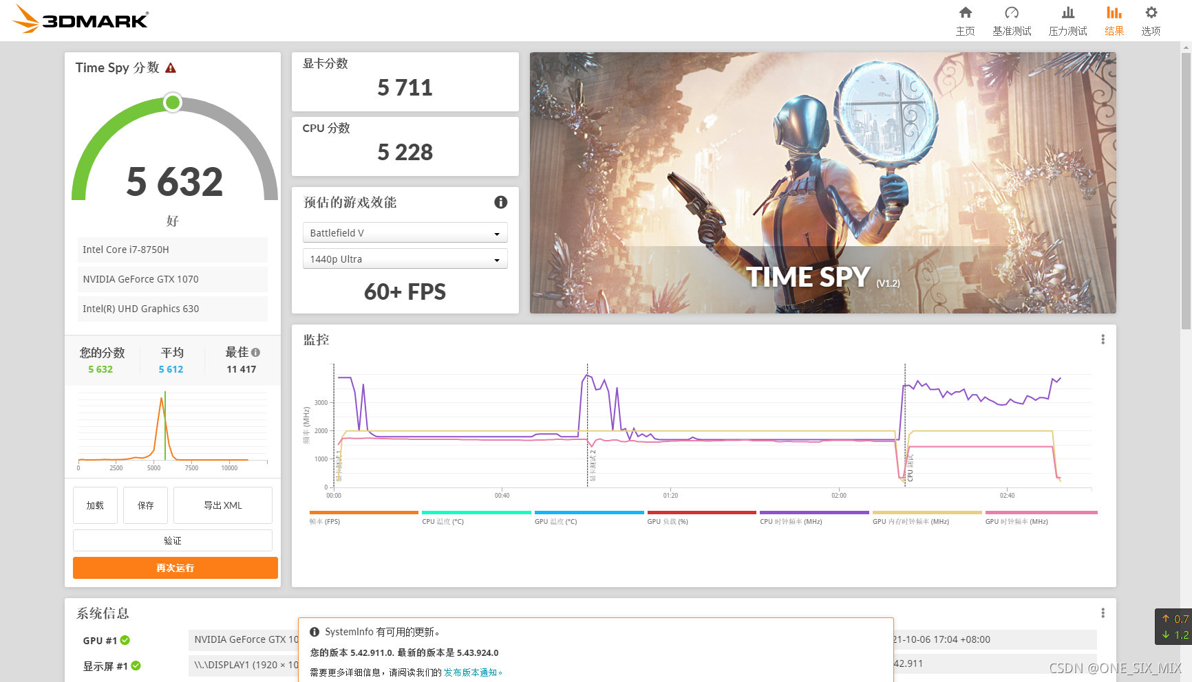
Task: Click the Time Spy banner image
Action: (x=822, y=183)
